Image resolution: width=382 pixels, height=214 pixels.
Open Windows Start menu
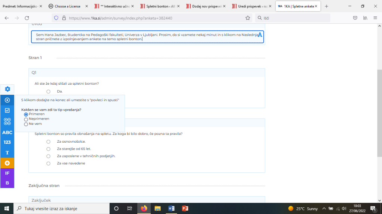point(7,208)
